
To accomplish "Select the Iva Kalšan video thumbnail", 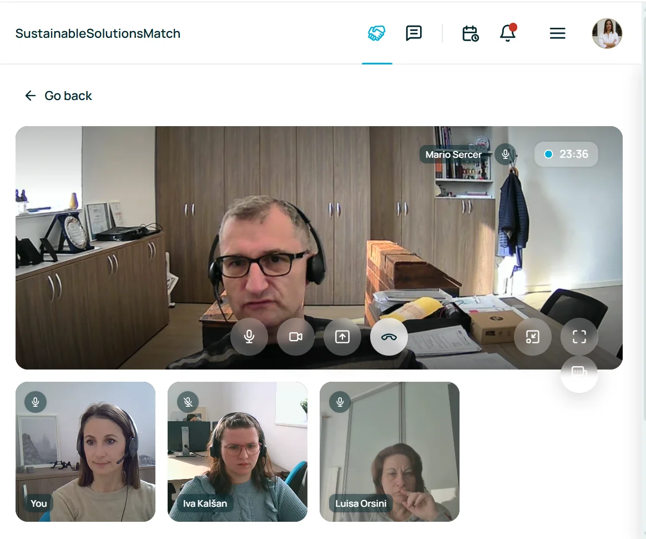I will pyautogui.click(x=238, y=451).
